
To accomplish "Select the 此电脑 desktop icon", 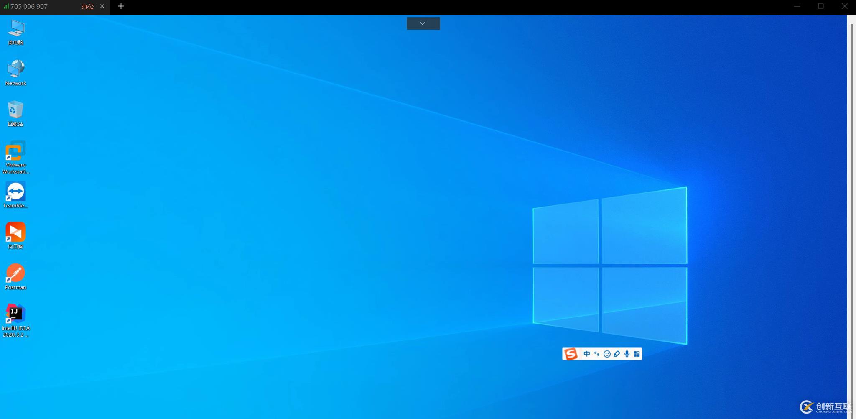I will click(x=16, y=32).
